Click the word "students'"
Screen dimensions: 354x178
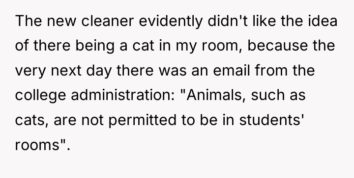tap(270, 120)
